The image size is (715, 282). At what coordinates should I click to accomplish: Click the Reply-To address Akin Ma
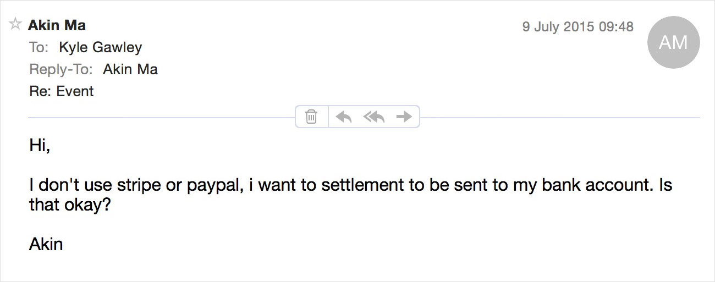[130, 69]
